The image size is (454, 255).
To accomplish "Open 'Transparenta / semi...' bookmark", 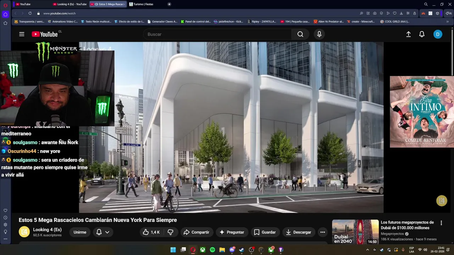I will [29, 22].
